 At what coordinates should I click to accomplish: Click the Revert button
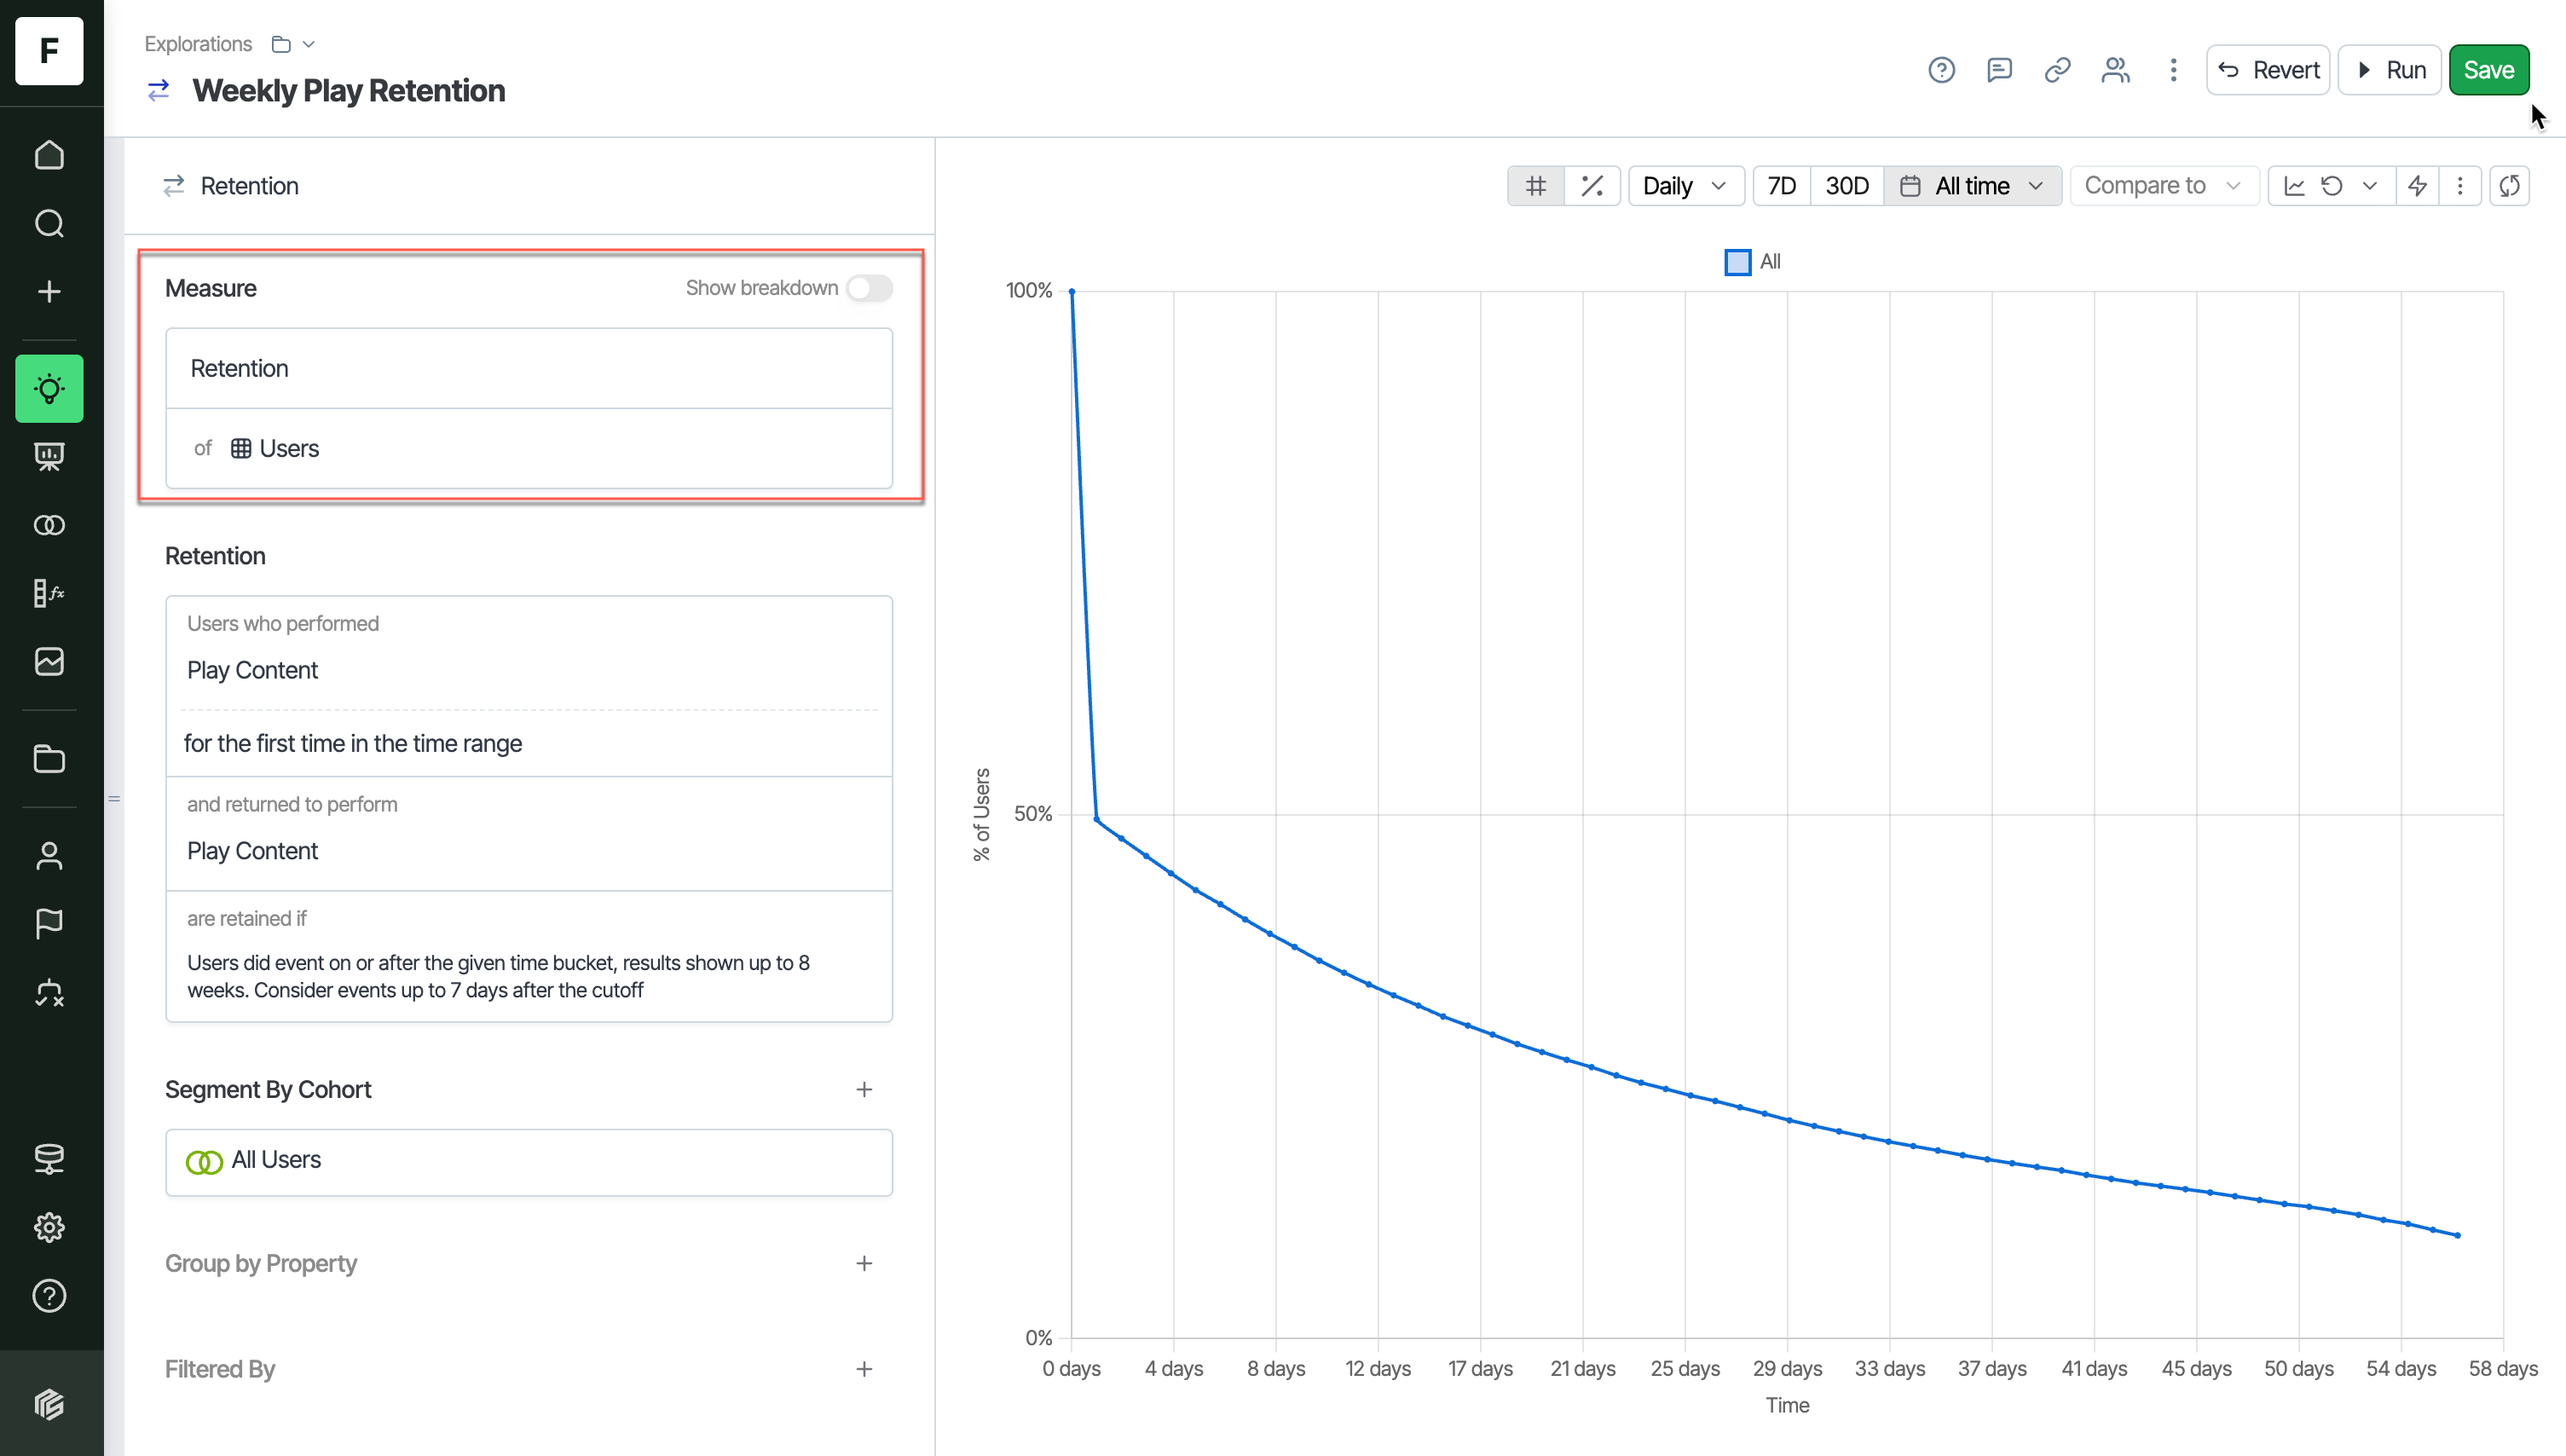pos(2268,70)
